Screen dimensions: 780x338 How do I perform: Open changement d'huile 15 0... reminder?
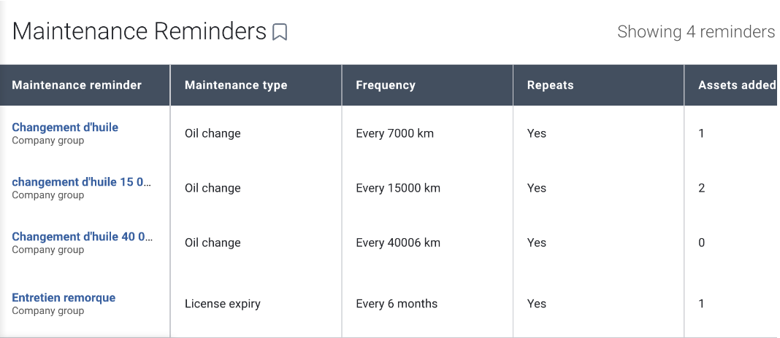[81, 182]
